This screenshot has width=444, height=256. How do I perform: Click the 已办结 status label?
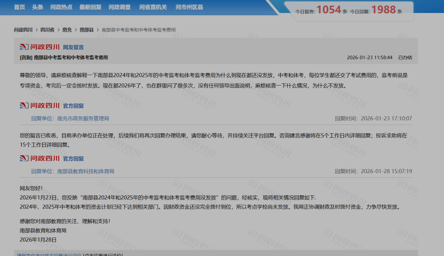pos(405,57)
